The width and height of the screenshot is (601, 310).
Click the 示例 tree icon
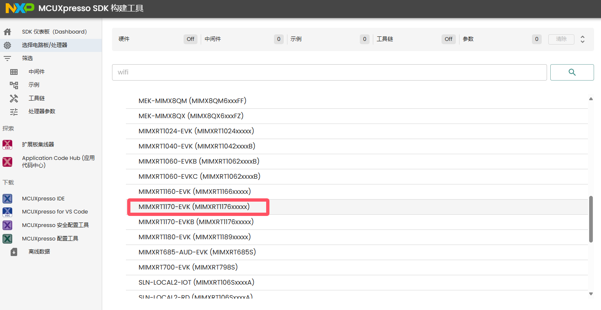click(x=14, y=85)
